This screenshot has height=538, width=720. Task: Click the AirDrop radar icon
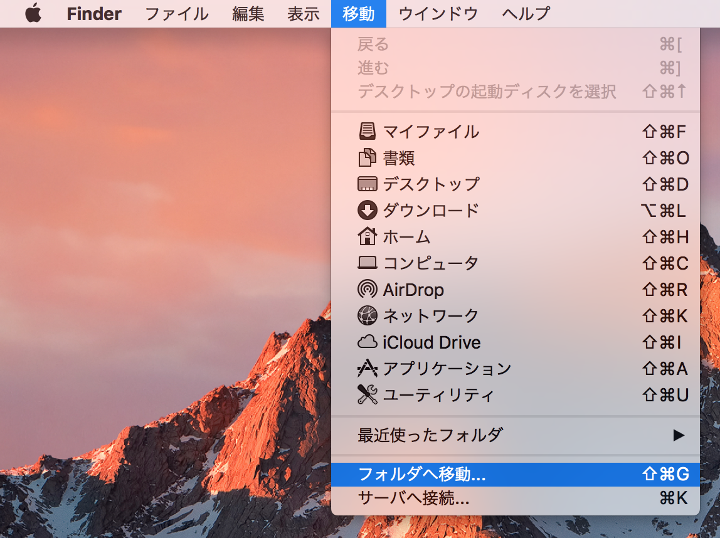coord(367,289)
